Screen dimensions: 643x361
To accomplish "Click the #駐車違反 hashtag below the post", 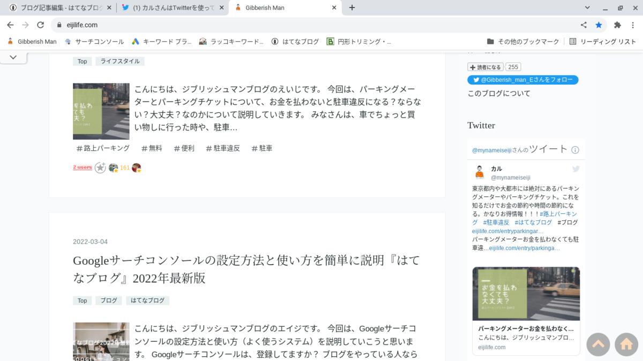I will [223, 148].
